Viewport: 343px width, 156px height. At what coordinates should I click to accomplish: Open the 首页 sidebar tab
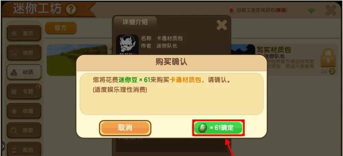click(x=24, y=33)
